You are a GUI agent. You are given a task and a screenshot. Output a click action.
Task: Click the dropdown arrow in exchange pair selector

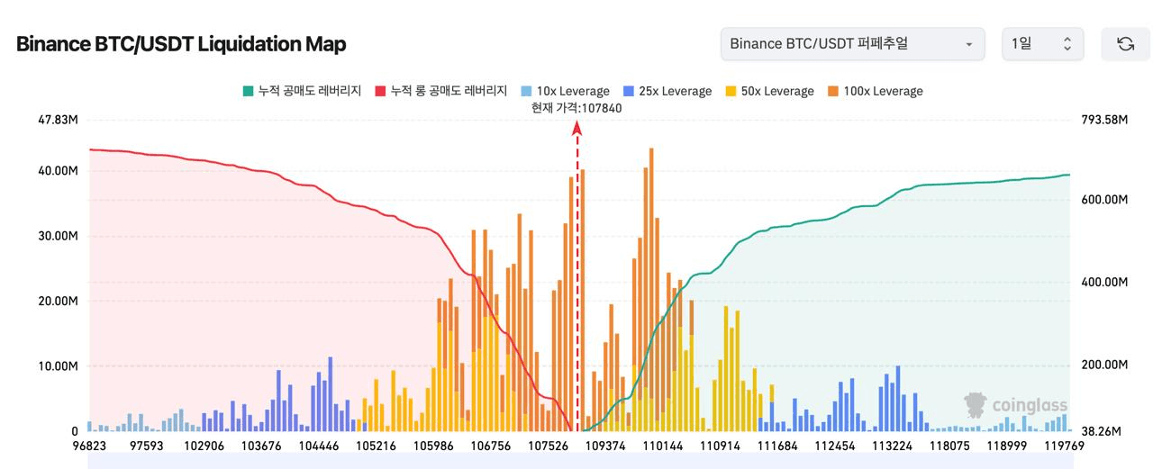click(968, 44)
